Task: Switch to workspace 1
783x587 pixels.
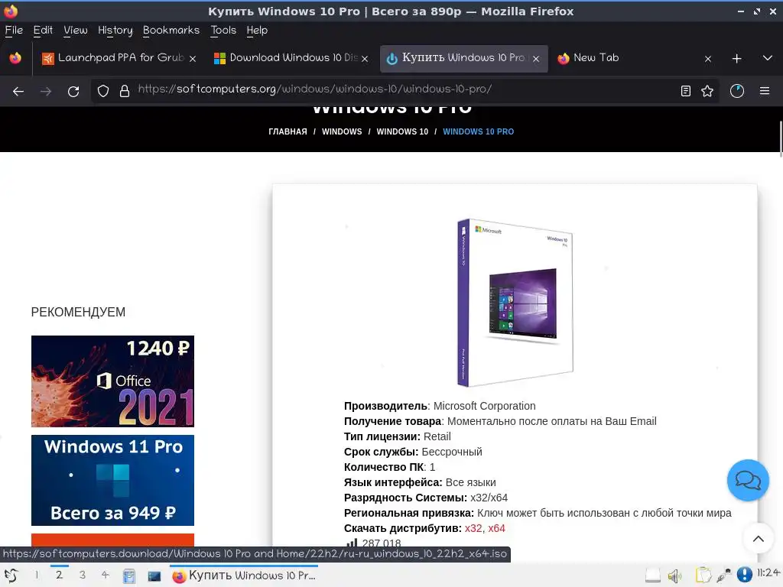Action: (x=37, y=575)
